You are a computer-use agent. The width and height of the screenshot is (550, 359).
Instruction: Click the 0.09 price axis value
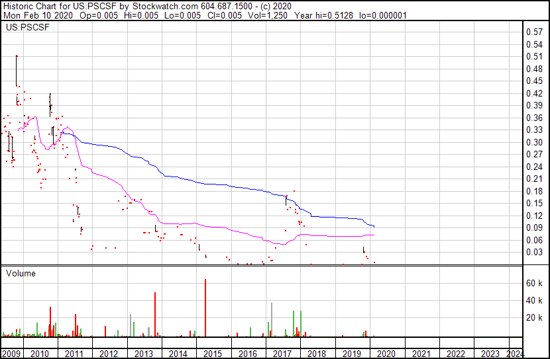(x=535, y=228)
